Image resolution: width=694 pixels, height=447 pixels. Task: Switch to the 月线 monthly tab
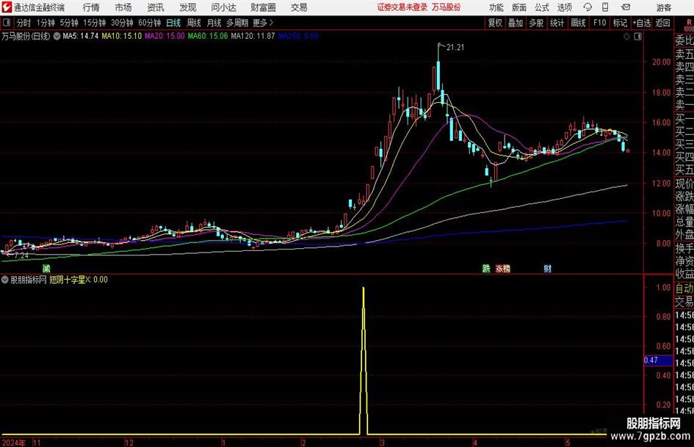click(x=214, y=23)
